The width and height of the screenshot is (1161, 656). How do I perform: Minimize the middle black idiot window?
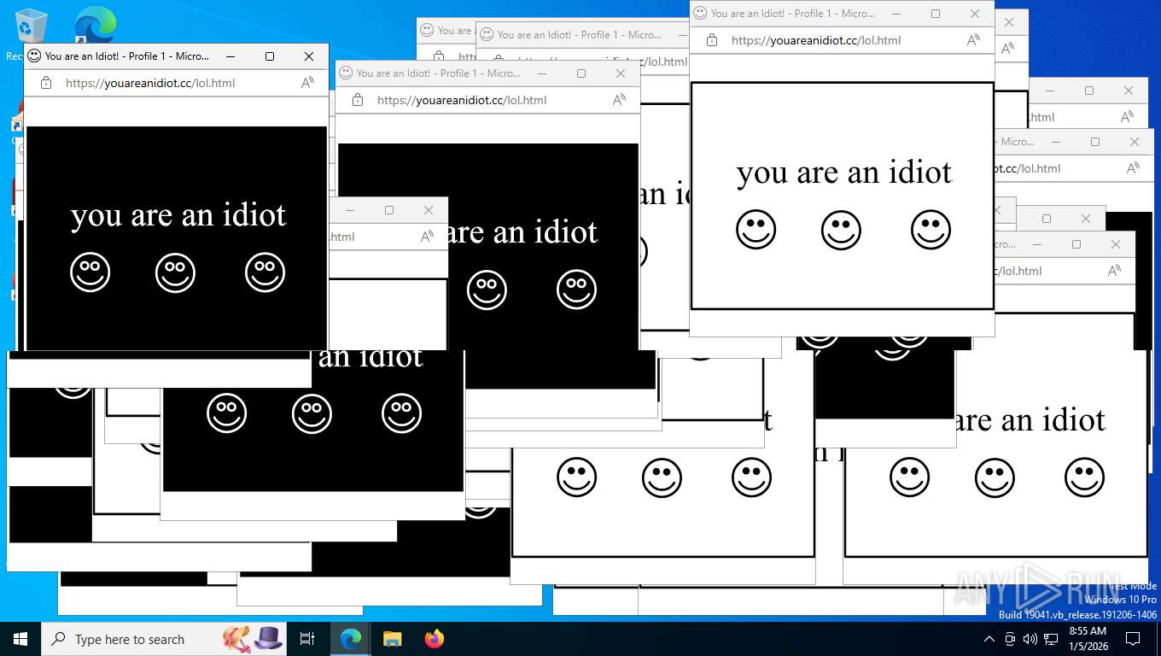tap(542, 73)
